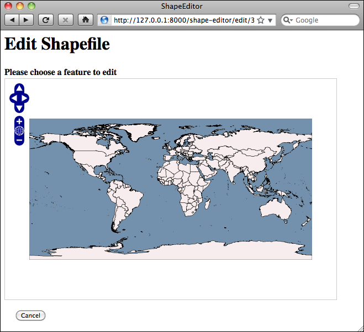Zoom in using the plus button
Screen dimensions: 364x332
(19, 121)
